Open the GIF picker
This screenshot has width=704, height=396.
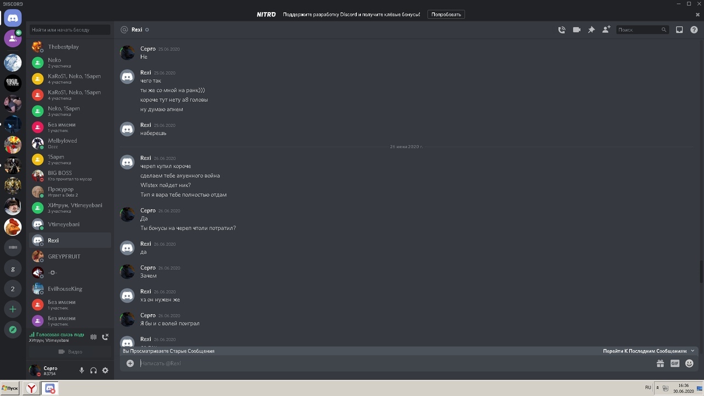(675, 364)
